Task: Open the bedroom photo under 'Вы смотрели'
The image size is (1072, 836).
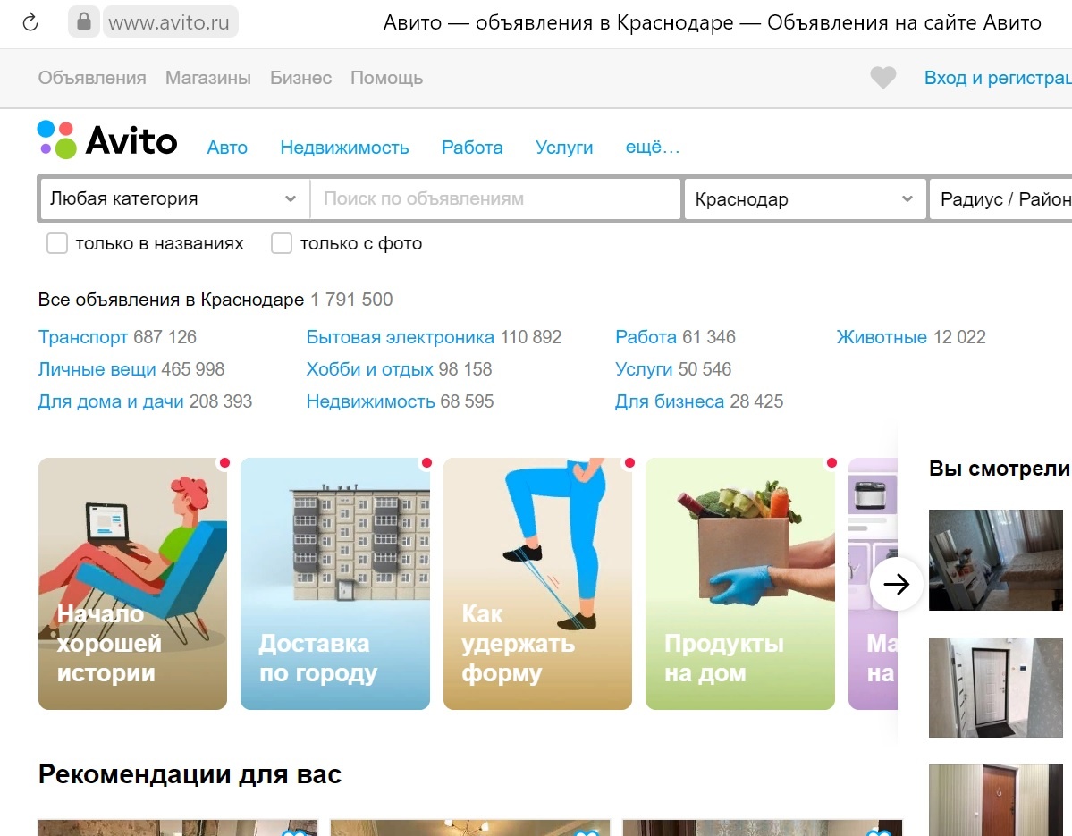Action: (995, 560)
